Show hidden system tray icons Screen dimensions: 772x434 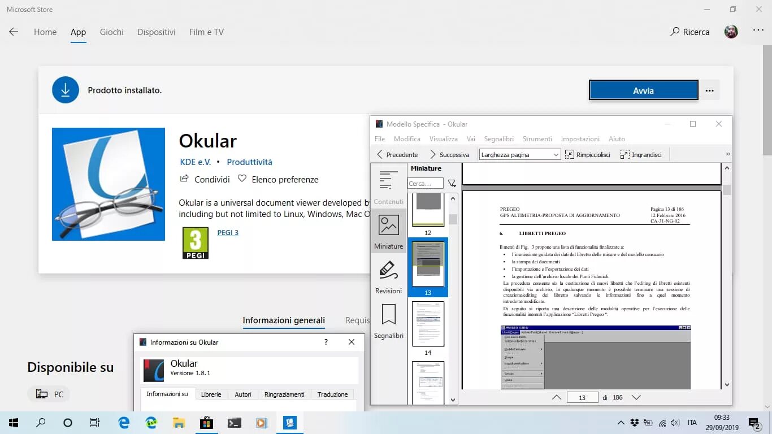pos(621,423)
